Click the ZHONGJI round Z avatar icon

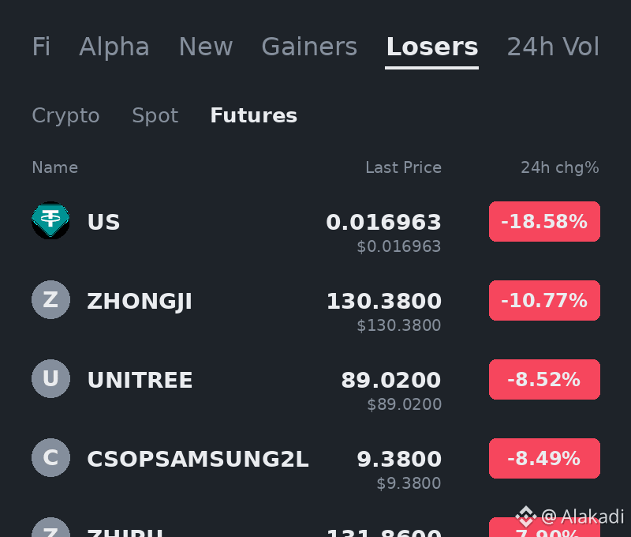50,300
